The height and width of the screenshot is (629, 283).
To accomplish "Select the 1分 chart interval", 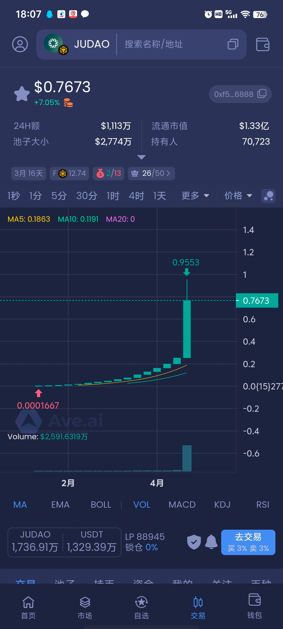I will click(x=36, y=196).
